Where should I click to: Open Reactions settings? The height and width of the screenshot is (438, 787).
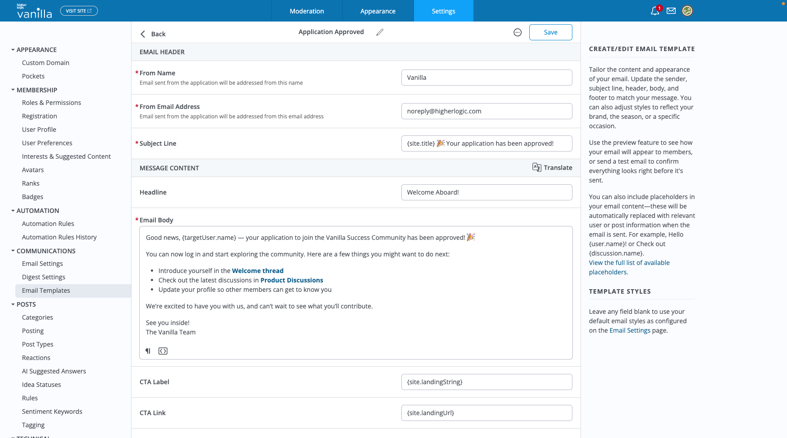[x=36, y=358]
